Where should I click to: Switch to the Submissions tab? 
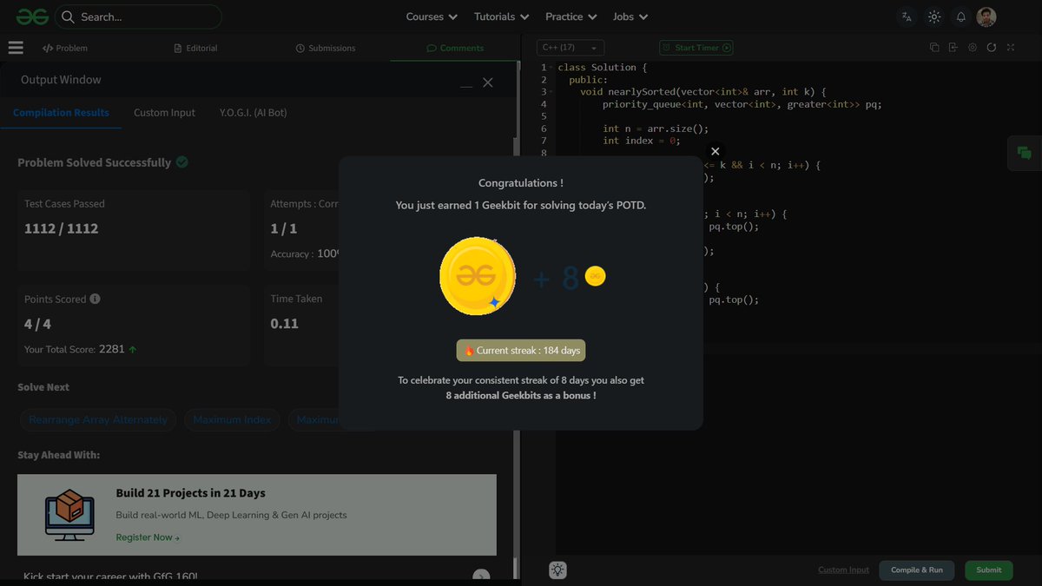click(326, 48)
